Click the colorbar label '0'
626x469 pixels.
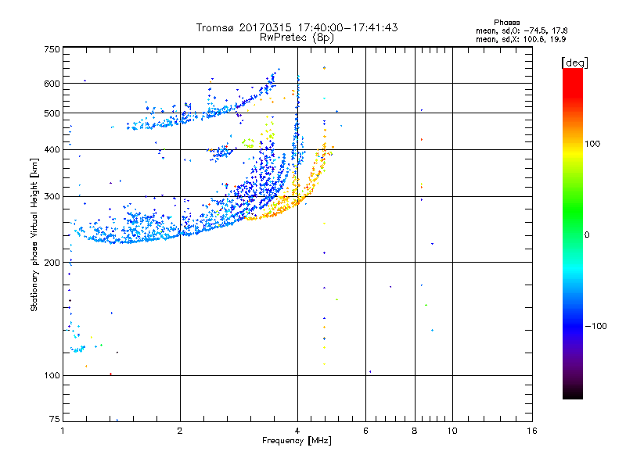(x=587, y=235)
